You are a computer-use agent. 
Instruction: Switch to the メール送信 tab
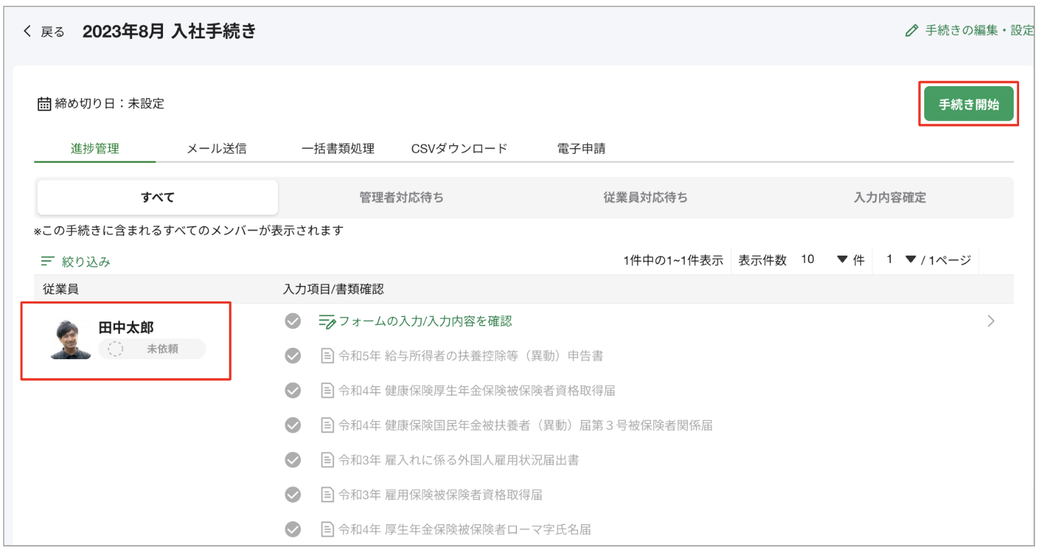(218, 148)
